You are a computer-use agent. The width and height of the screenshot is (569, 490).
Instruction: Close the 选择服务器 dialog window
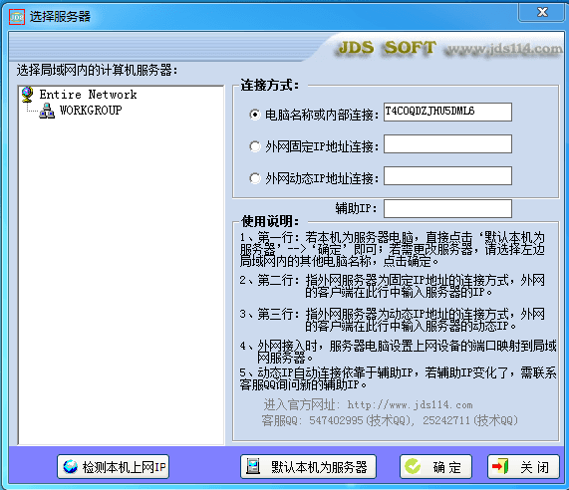click(542, 12)
